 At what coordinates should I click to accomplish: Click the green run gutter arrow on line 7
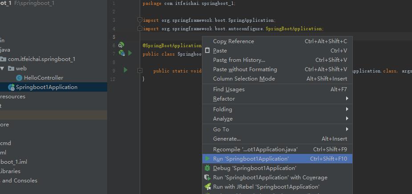point(130,53)
